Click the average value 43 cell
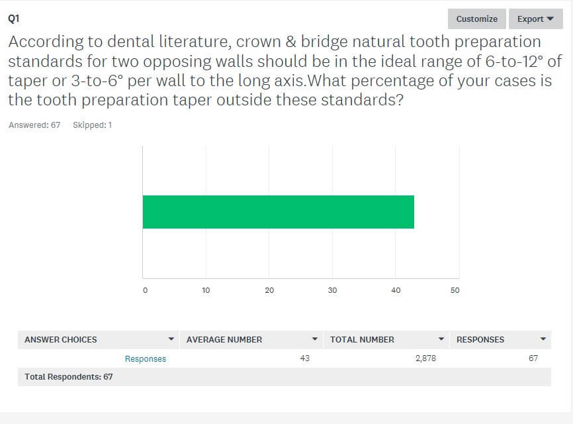 pos(304,358)
